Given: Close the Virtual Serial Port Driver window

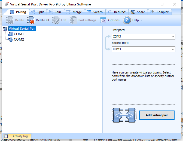Looking at the screenshot, I should click(175, 4).
